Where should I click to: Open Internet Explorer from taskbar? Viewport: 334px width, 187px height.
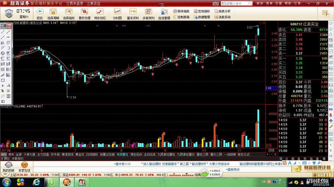pos(37,183)
